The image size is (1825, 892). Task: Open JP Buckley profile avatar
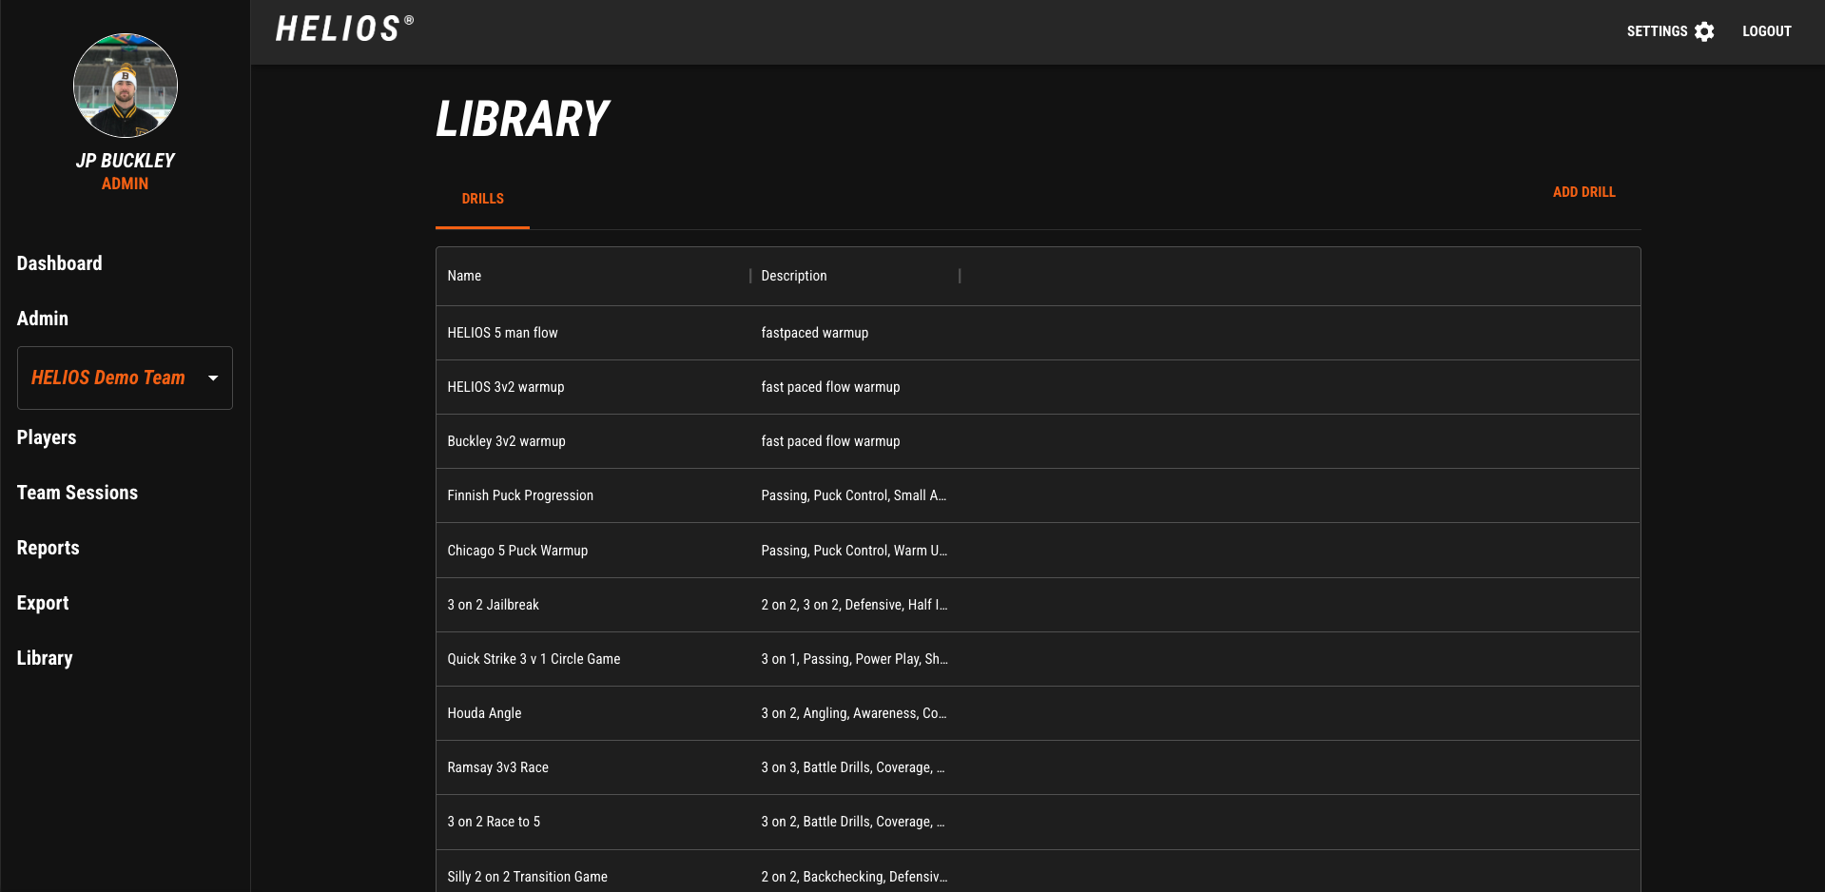coord(126,86)
